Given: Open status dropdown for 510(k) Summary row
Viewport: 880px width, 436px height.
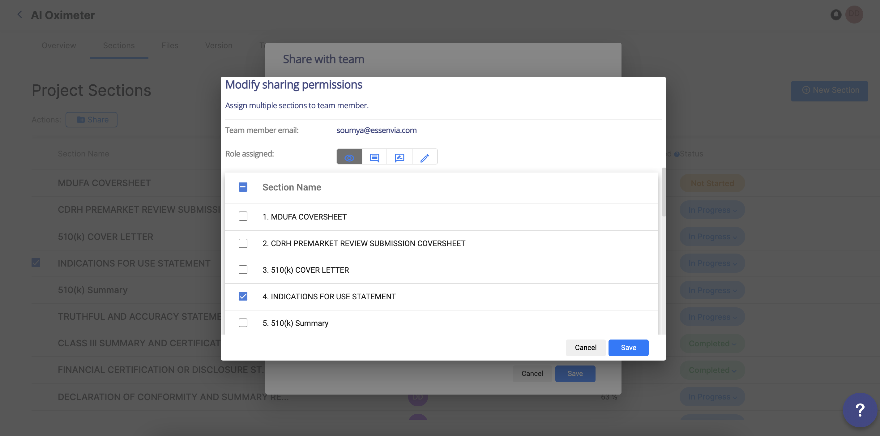Looking at the screenshot, I should [x=712, y=290].
